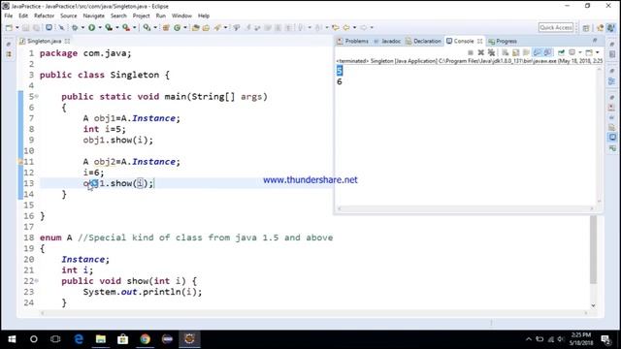Screen dimensions: 621x349
Task: Click the New file toolbar icon
Action: (x=9, y=28)
